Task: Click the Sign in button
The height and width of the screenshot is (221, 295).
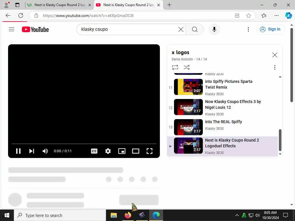Action: click(270, 29)
